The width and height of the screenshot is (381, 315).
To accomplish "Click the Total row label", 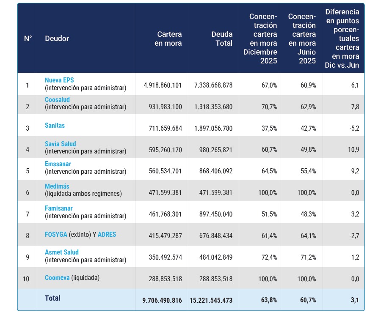I will pos(52,298).
